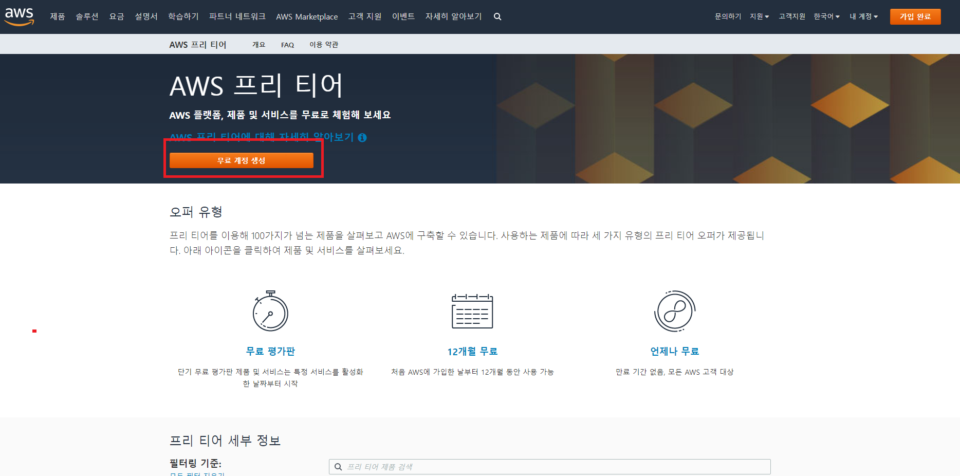The image size is (960, 476).
Task: Click the 프리 티어 세부 정보 heading
Action: tap(225, 441)
